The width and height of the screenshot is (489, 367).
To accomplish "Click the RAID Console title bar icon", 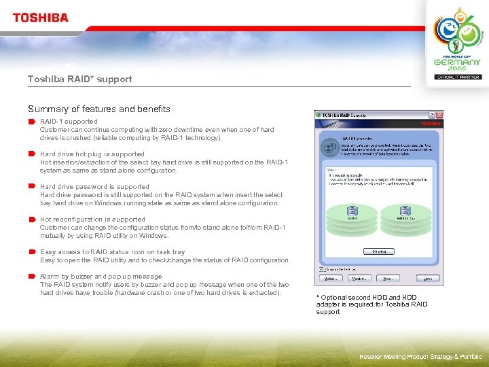I will (x=319, y=115).
